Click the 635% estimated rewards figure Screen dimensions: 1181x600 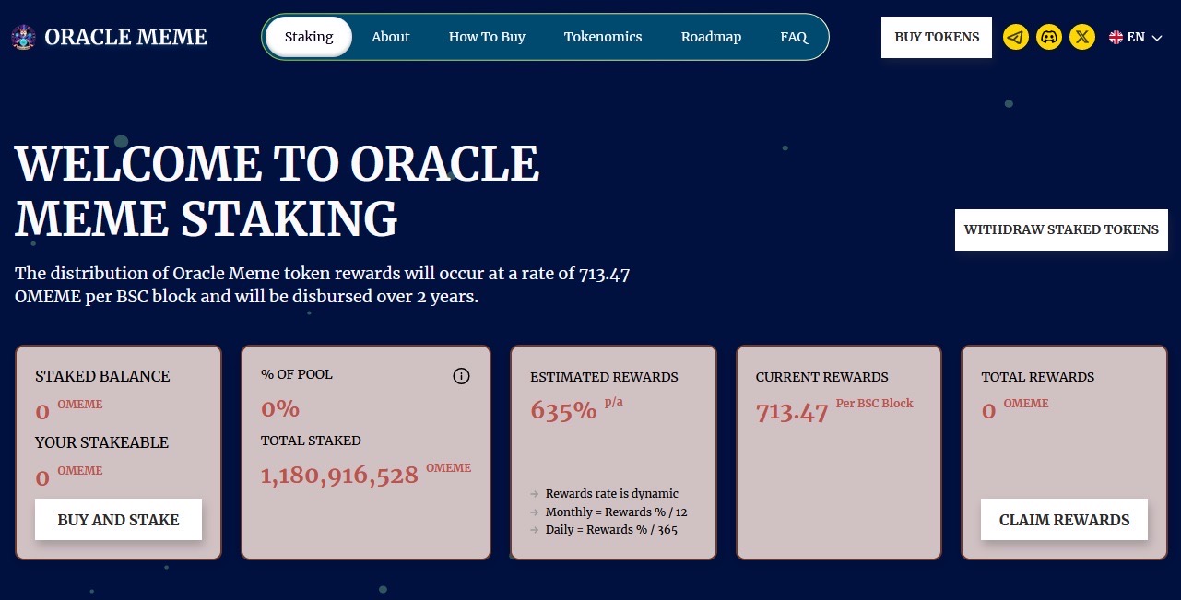click(x=563, y=411)
